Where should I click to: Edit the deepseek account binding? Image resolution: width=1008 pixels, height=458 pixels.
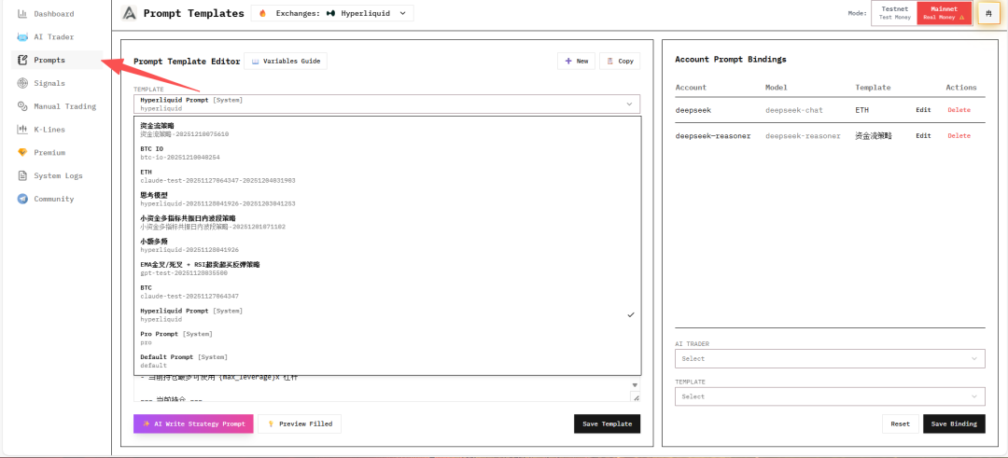pos(923,110)
